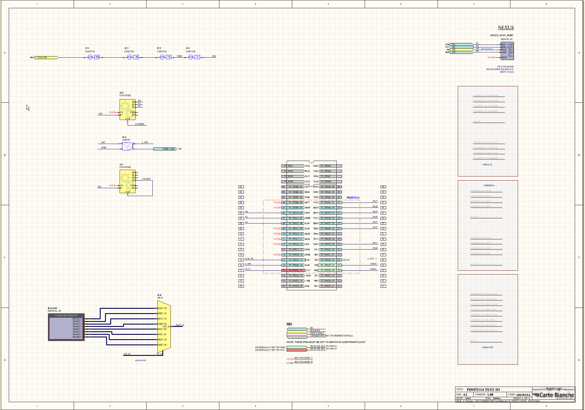Select the IC4 clock divider /5 symbol
This screenshot has height=410, width=585.
coord(194,57)
